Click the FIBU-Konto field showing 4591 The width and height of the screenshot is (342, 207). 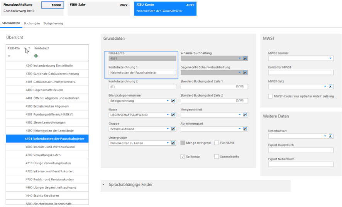(x=142, y=58)
